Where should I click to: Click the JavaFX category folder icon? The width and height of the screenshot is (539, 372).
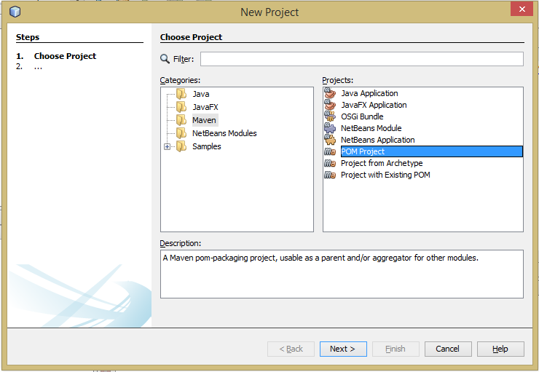181,107
